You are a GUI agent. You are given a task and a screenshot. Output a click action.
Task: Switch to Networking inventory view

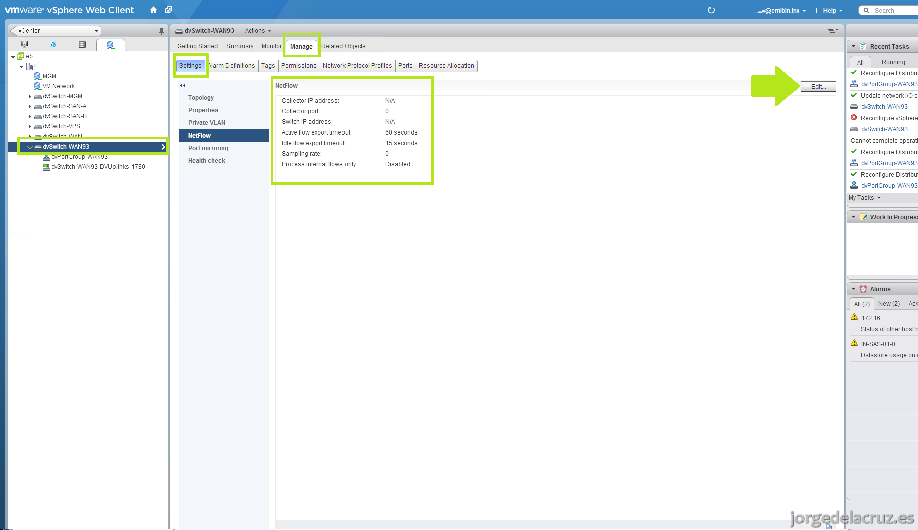(x=110, y=45)
